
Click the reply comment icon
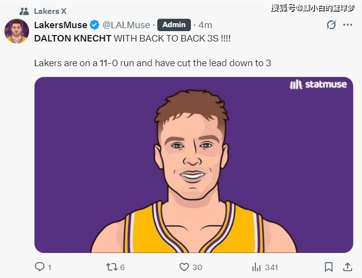(x=40, y=267)
